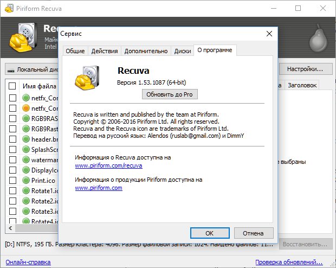Click the Отмена button
The height and width of the screenshot is (268, 336).
254,233
